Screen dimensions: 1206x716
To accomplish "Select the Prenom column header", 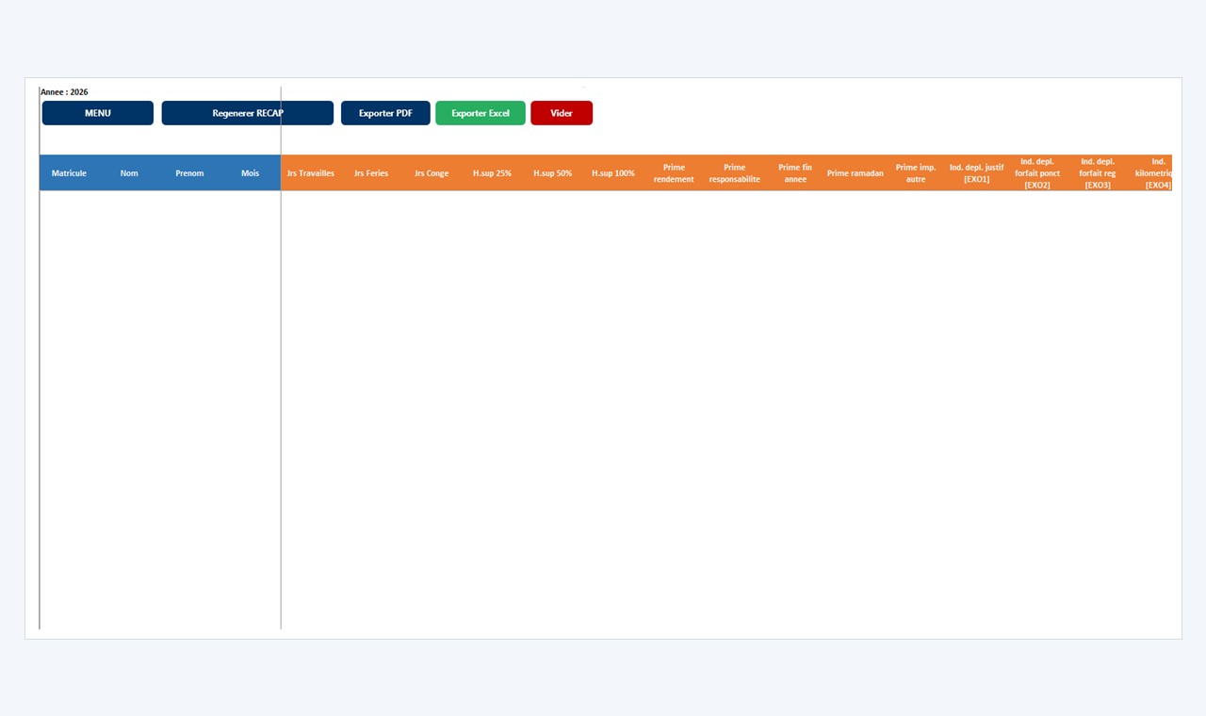I will point(189,173).
